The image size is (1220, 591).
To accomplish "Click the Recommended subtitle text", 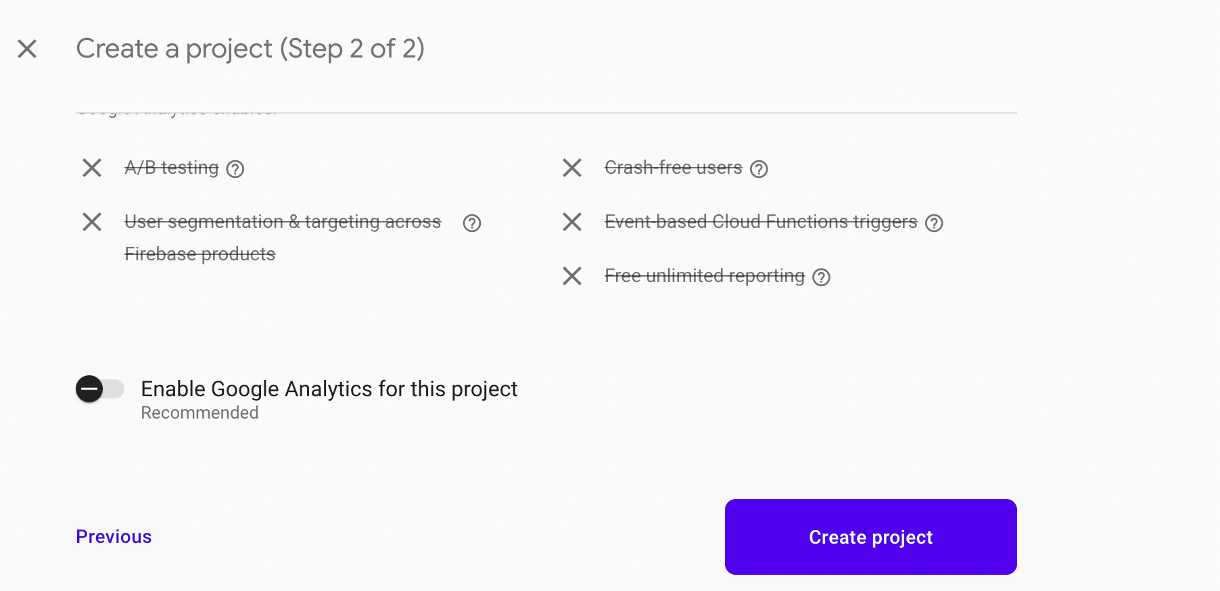I will 200,412.
